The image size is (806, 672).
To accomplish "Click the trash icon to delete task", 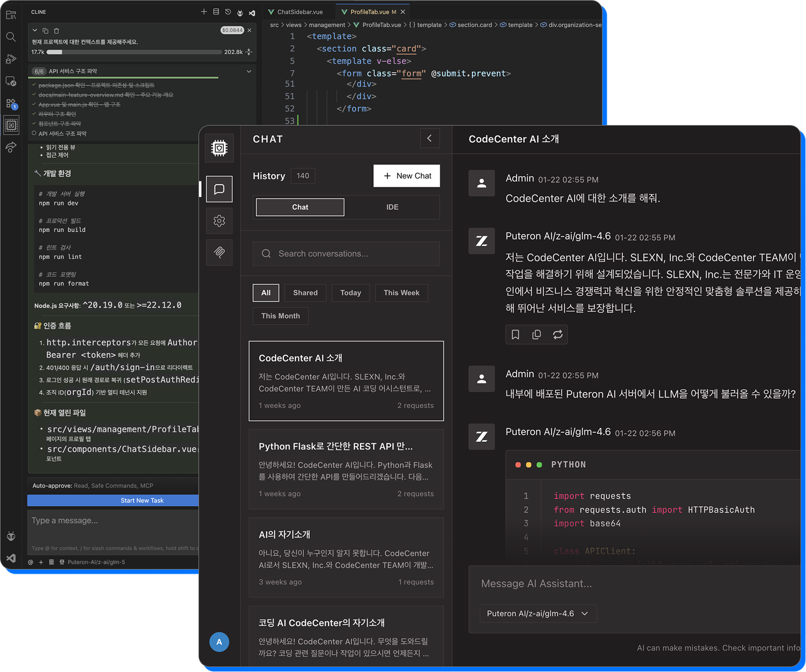I will point(56,31).
